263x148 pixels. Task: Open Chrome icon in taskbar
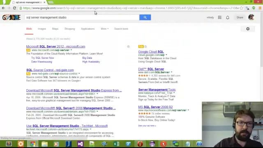point(33,144)
